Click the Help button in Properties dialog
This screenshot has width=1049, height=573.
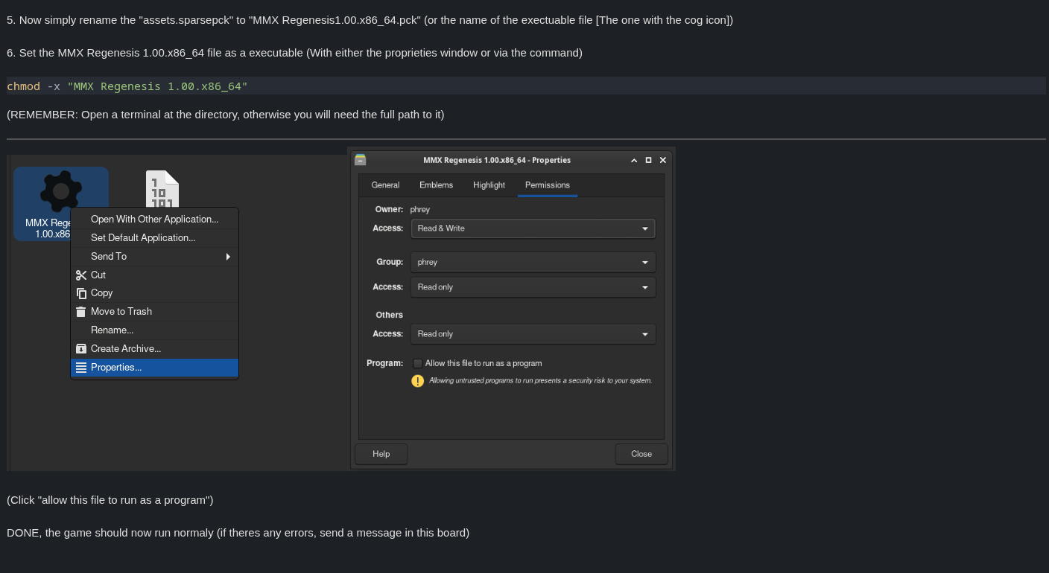381,454
